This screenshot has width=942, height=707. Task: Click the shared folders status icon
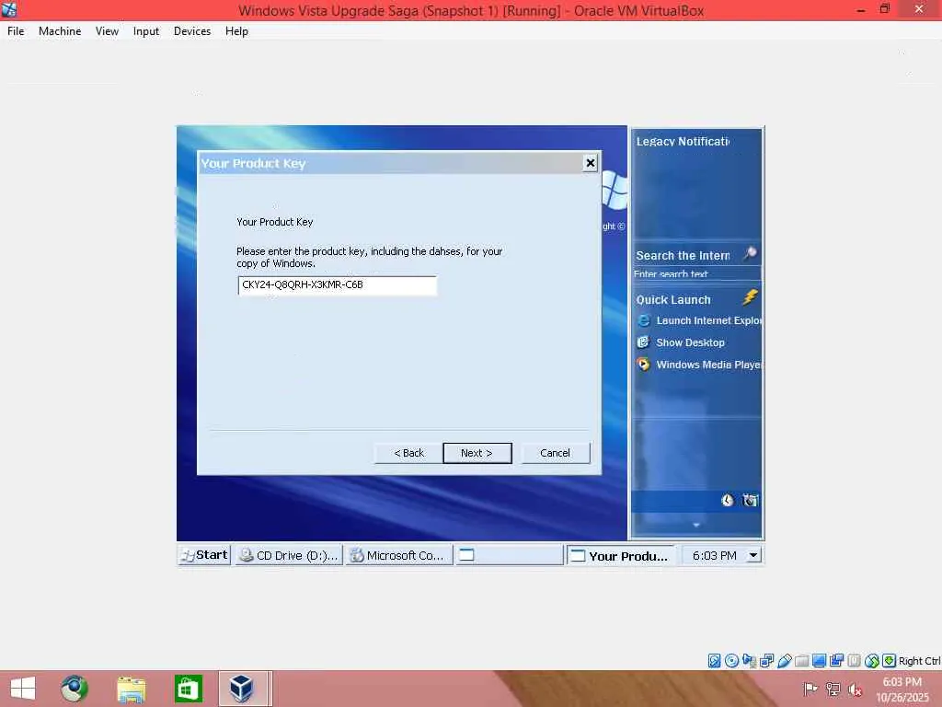(801, 661)
